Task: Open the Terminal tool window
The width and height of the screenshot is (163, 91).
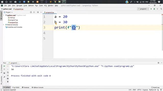Action: pos(25,87)
